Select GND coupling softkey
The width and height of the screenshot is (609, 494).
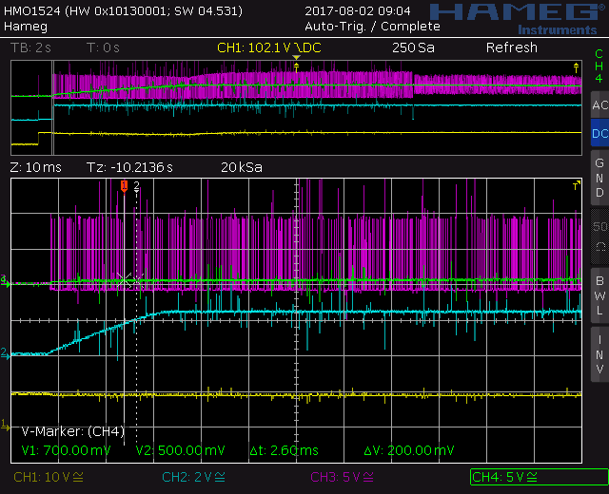pyautogui.click(x=599, y=178)
